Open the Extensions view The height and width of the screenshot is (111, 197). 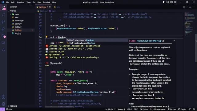tap(3, 36)
